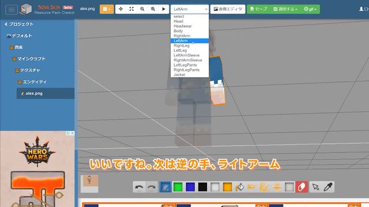Choose RightArm in the part list
The height and width of the screenshot is (207, 369).
[190, 36]
